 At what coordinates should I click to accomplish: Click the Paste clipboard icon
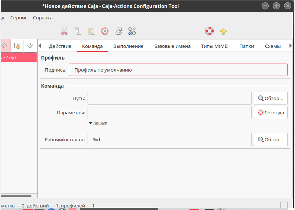coord(92,31)
